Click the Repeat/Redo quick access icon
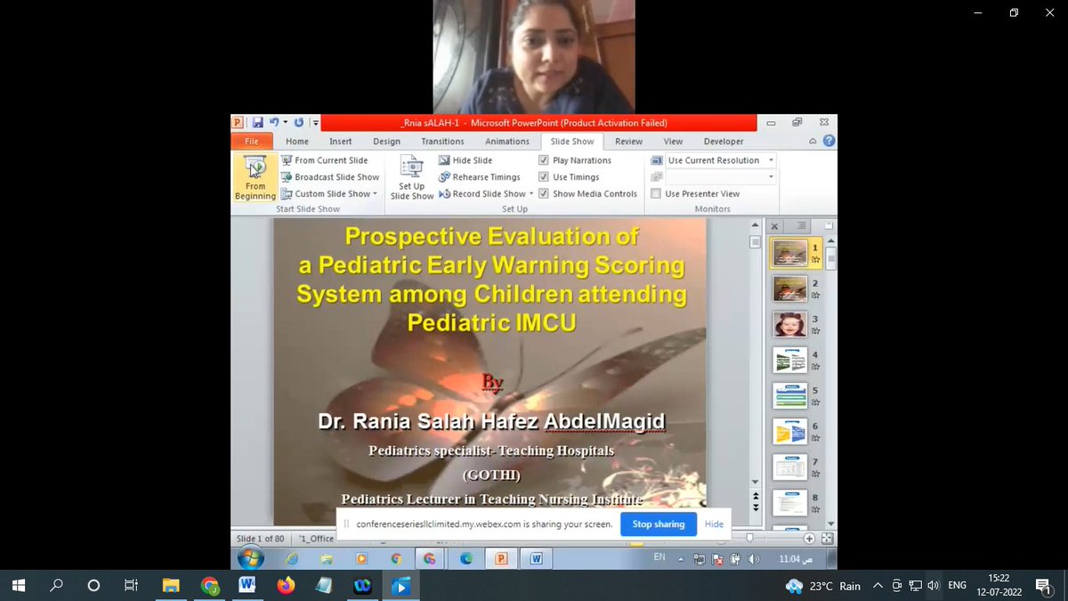This screenshot has width=1068, height=601. 298,123
